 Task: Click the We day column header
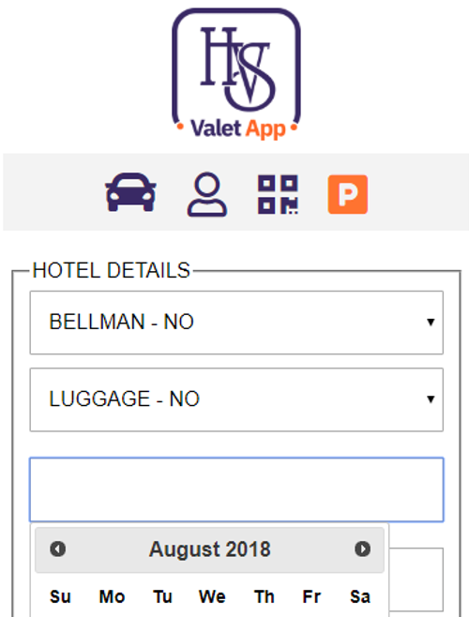point(212,596)
